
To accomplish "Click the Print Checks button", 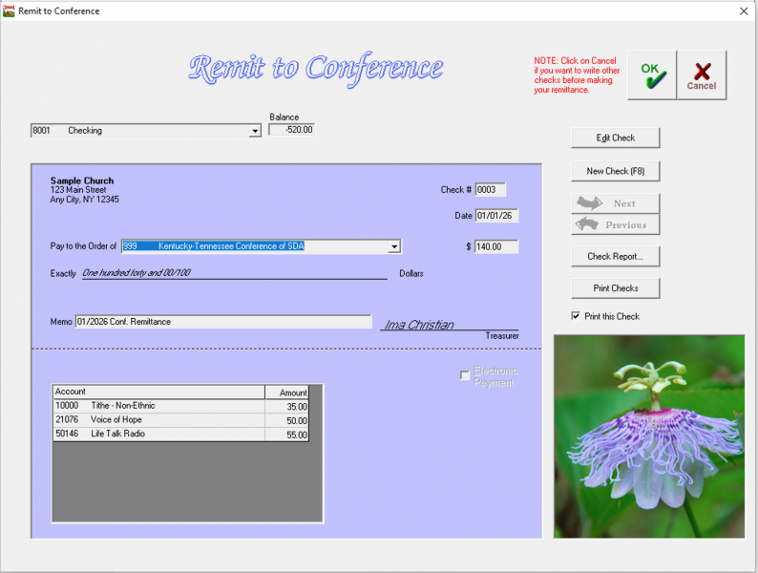I will [615, 287].
